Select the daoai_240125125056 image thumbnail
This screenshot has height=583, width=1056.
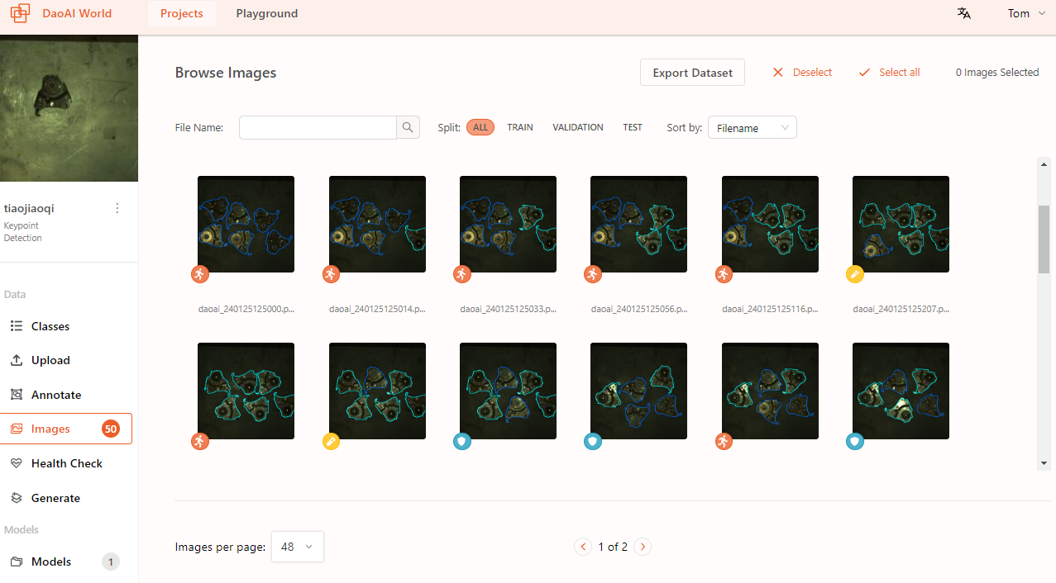(638, 224)
